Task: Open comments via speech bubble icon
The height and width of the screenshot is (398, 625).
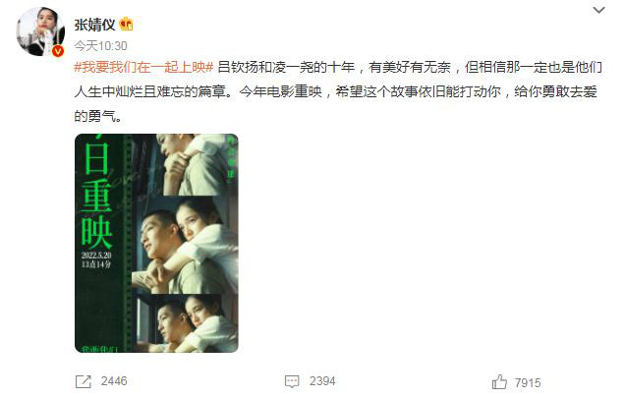Action: [292, 381]
